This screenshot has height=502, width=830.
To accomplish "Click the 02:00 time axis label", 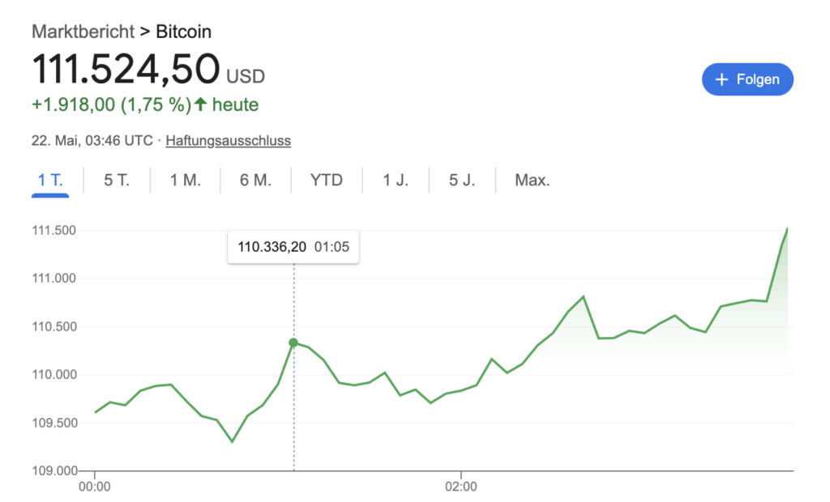I will (x=461, y=487).
